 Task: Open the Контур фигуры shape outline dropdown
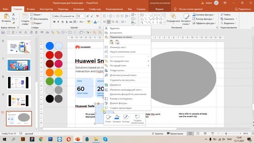tap(203, 19)
